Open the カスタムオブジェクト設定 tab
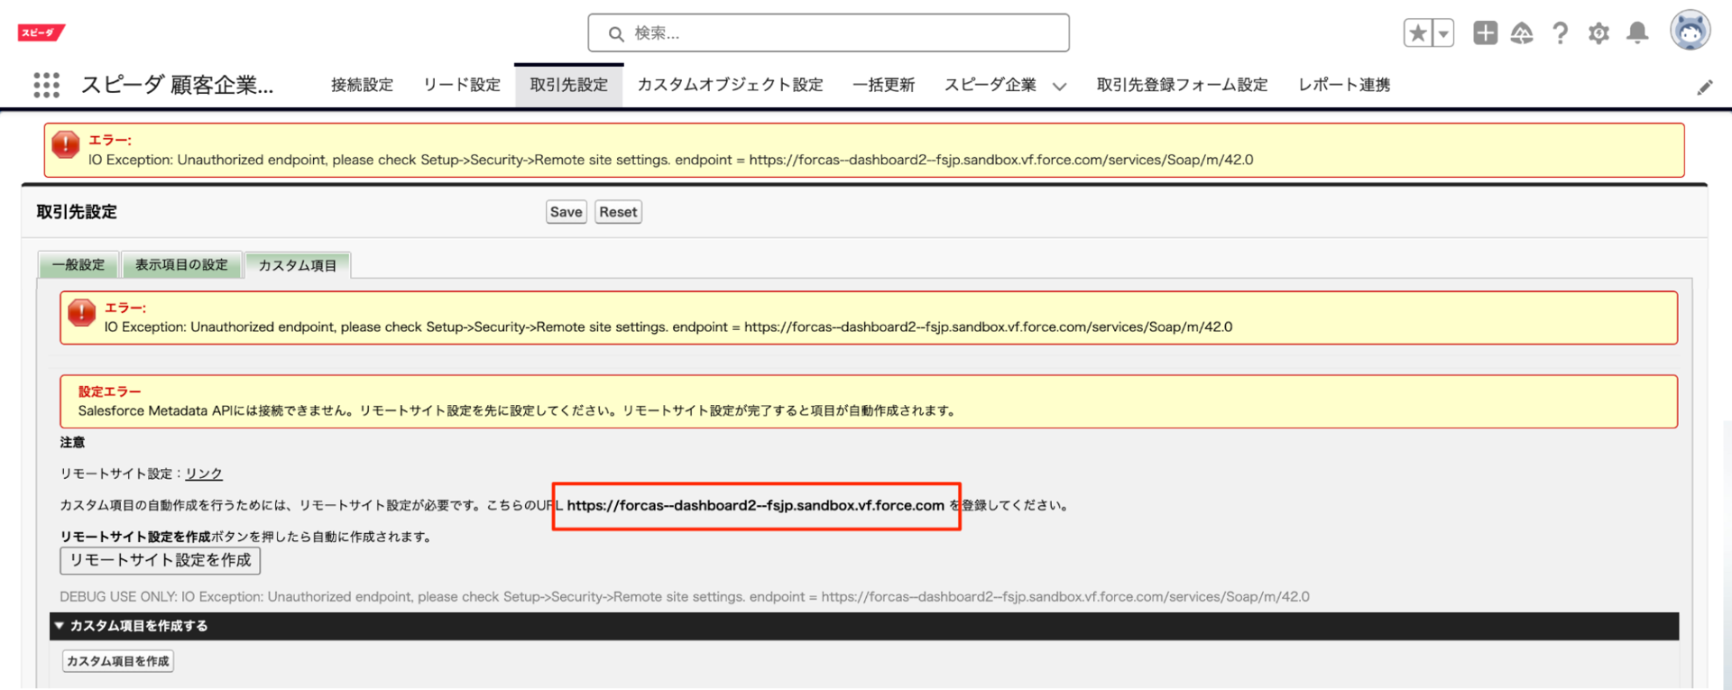The width and height of the screenshot is (1732, 690). 730,85
